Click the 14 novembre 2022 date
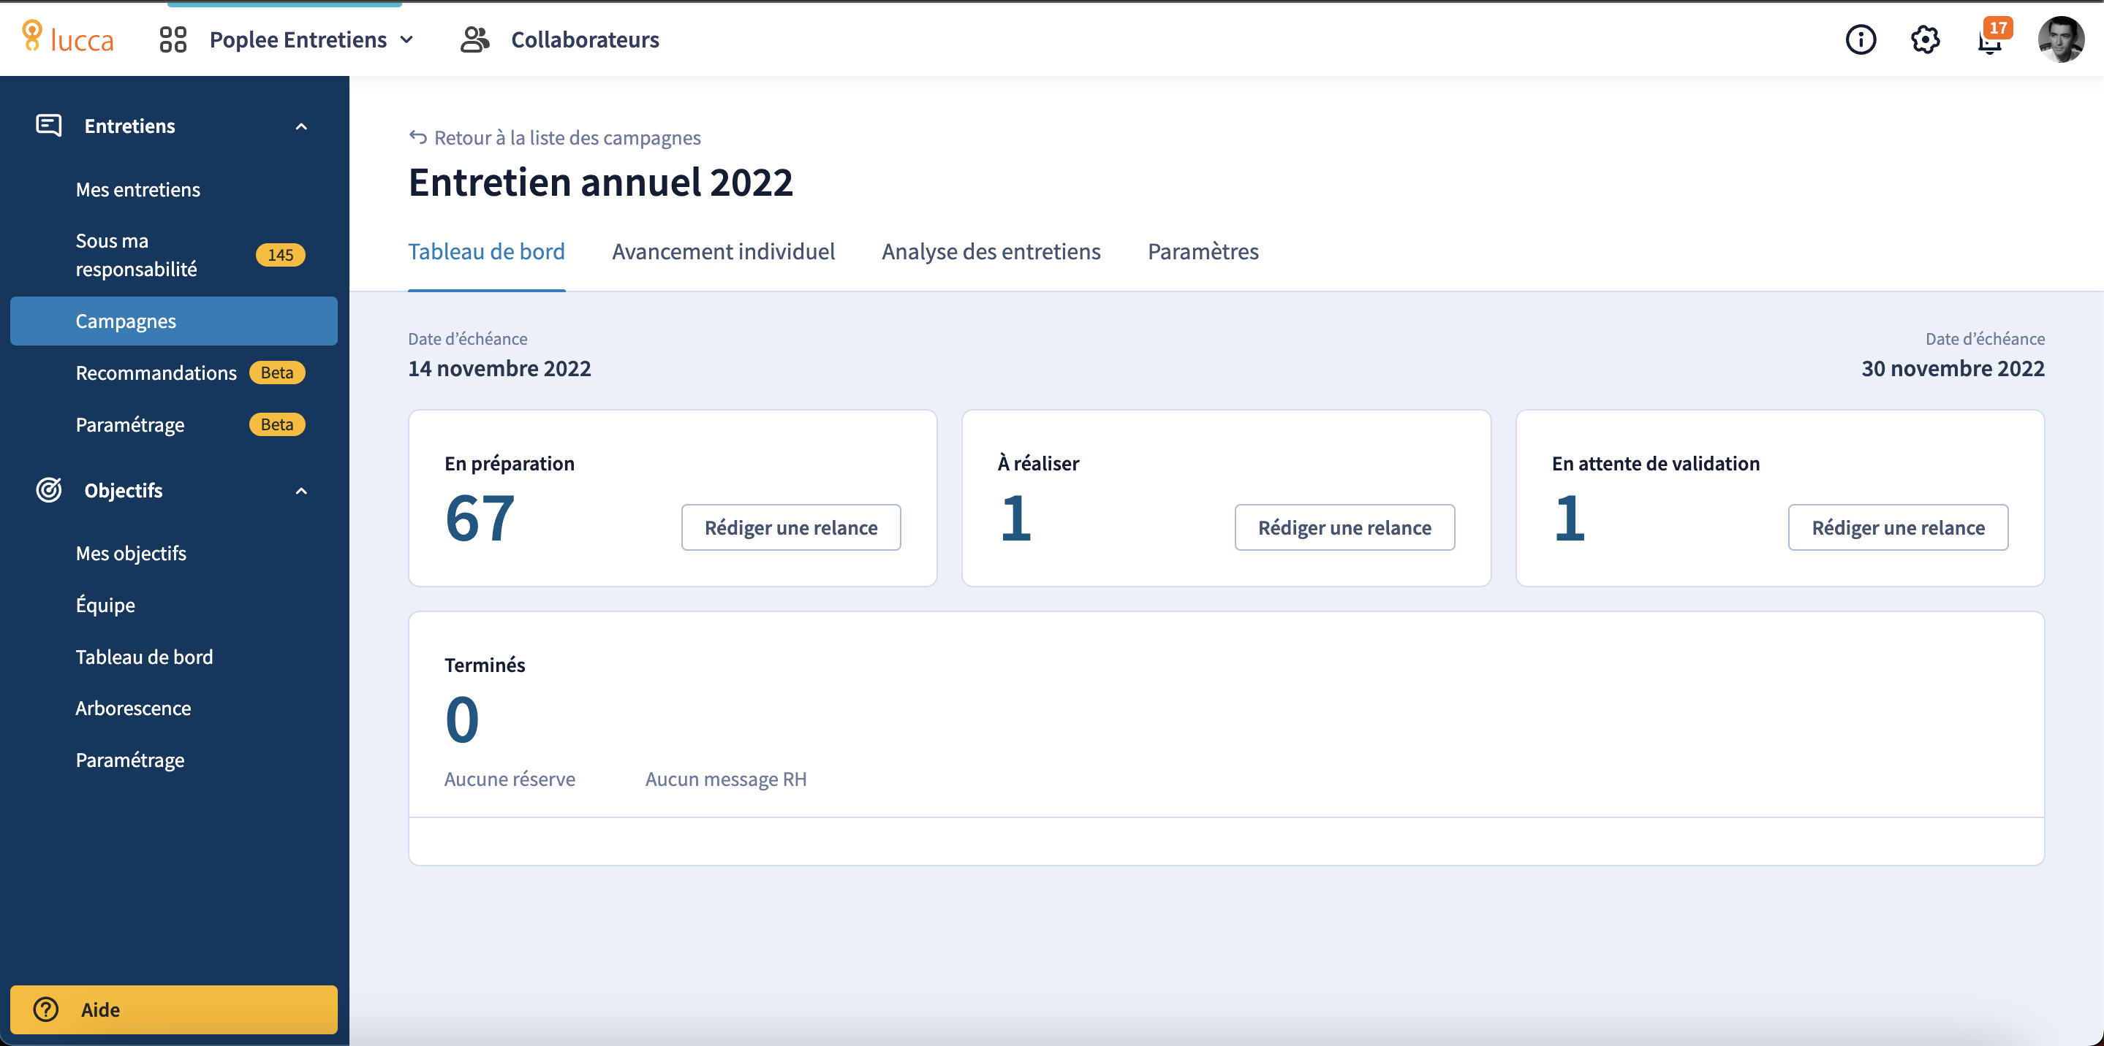The image size is (2104, 1046). tap(500, 368)
